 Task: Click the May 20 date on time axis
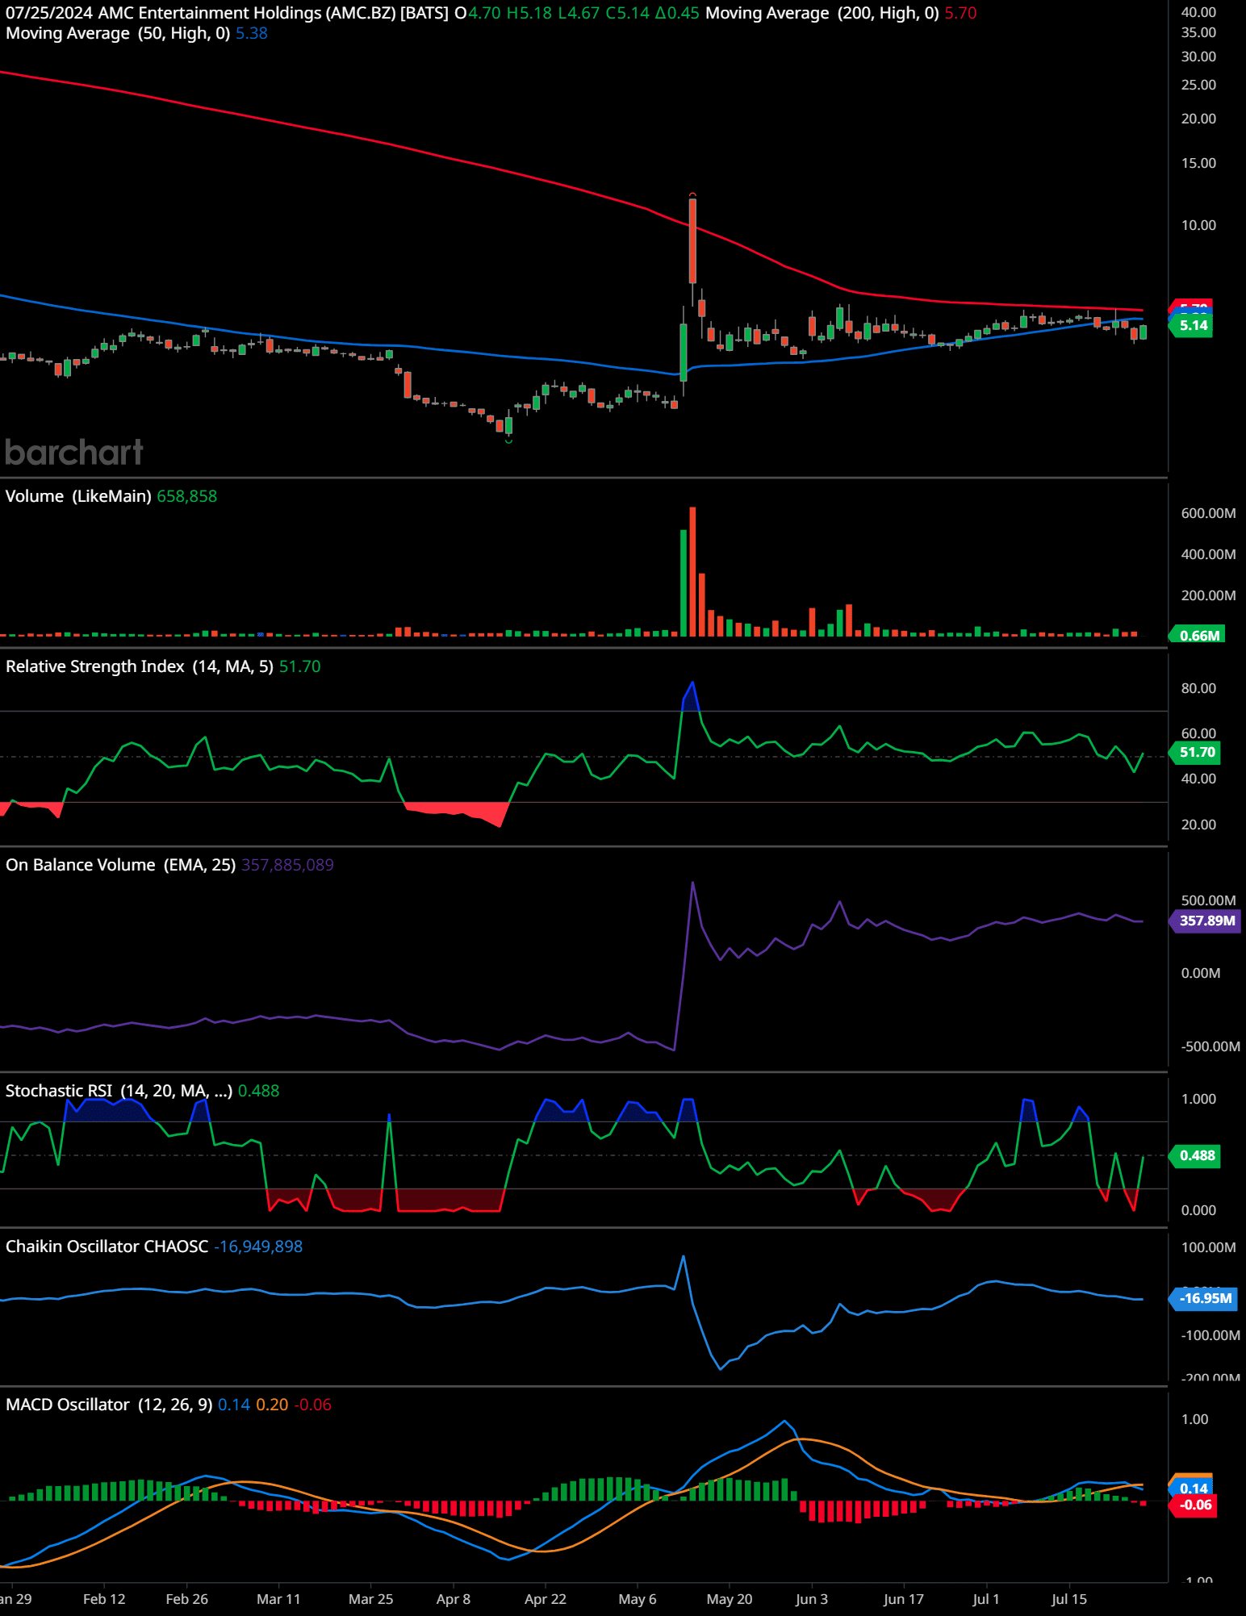730,1599
